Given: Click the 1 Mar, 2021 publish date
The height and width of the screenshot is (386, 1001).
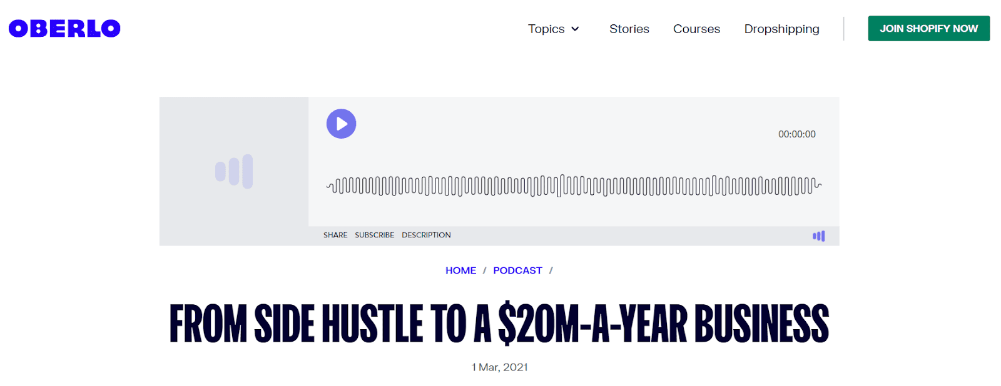Looking at the screenshot, I should 499,367.
